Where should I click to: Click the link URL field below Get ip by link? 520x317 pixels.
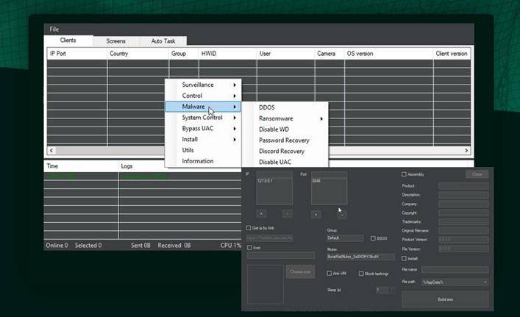click(270, 238)
